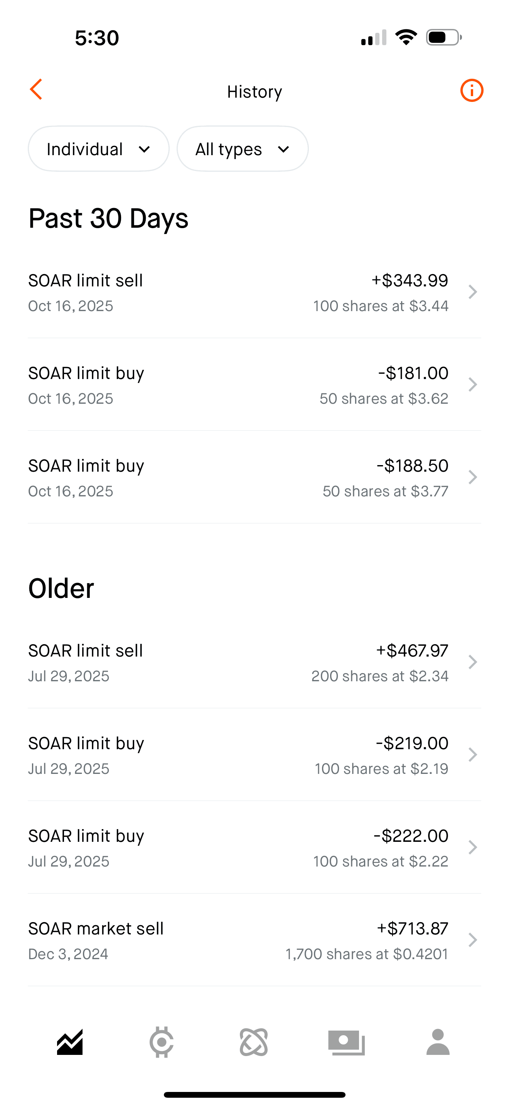Tap the History page title
This screenshot has height=1107, width=509.
pyautogui.click(x=254, y=91)
